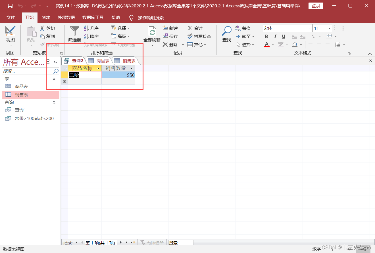
Task: Click record navigator 搜索 box
Action: 181,243
